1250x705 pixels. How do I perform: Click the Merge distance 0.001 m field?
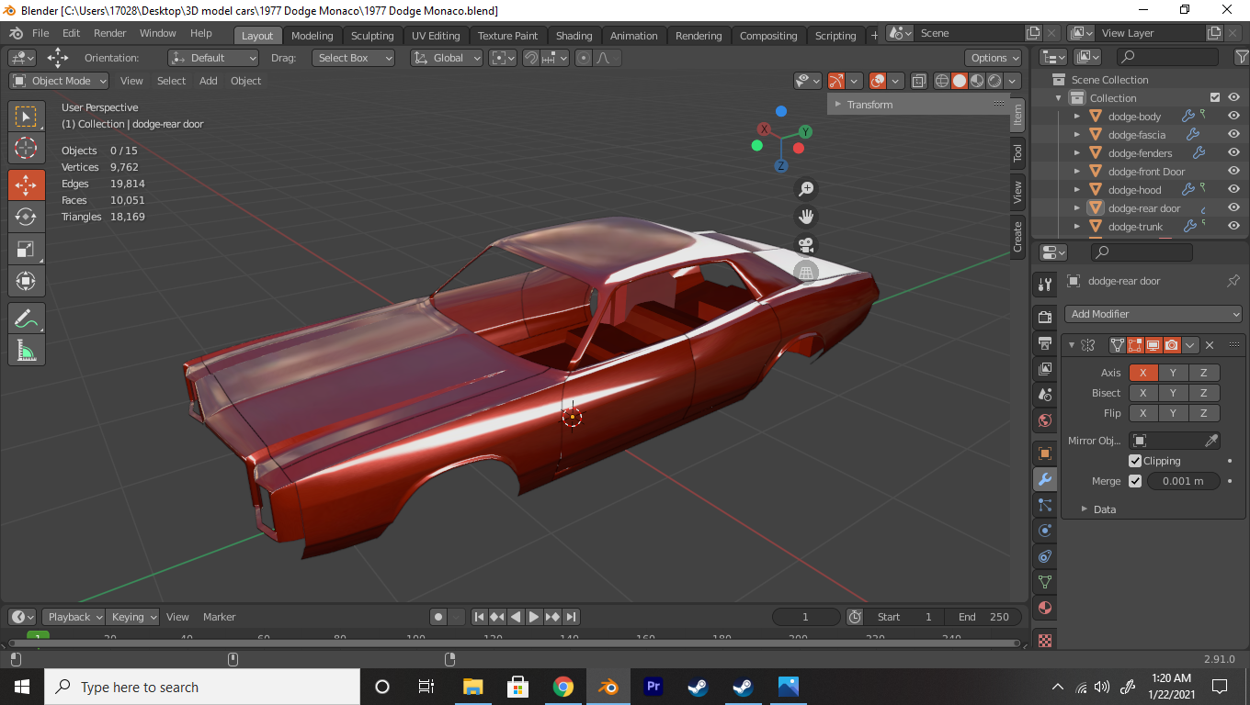coord(1184,481)
